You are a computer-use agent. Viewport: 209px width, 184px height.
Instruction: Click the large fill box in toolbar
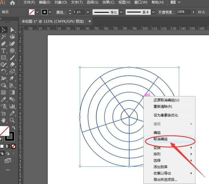click(x=4, y=131)
